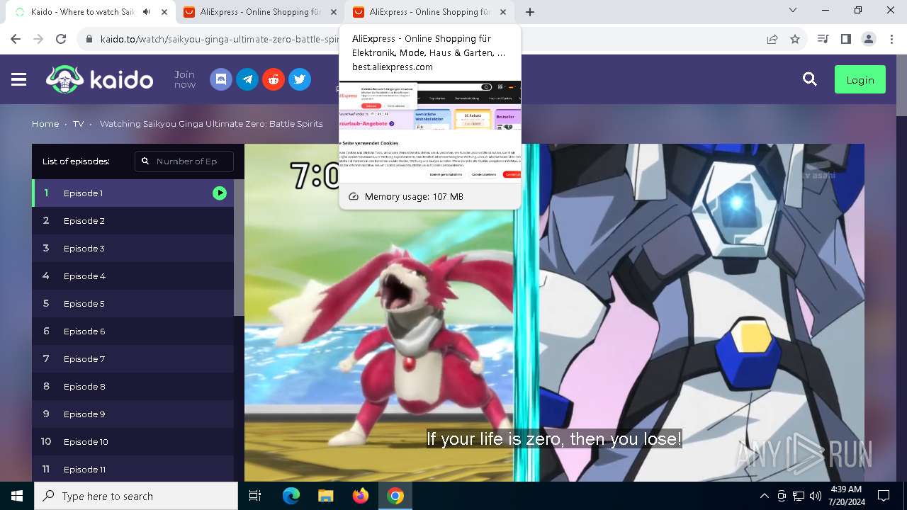Open the Twitter social icon
Image resolution: width=907 pixels, height=510 pixels.
click(x=300, y=79)
